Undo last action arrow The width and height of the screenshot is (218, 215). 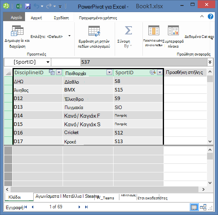(x=36, y=6)
